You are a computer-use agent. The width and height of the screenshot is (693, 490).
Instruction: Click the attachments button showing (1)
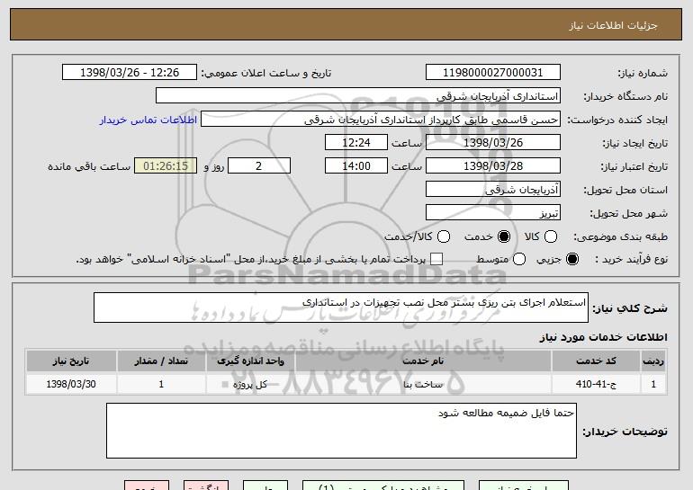point(383,486)
